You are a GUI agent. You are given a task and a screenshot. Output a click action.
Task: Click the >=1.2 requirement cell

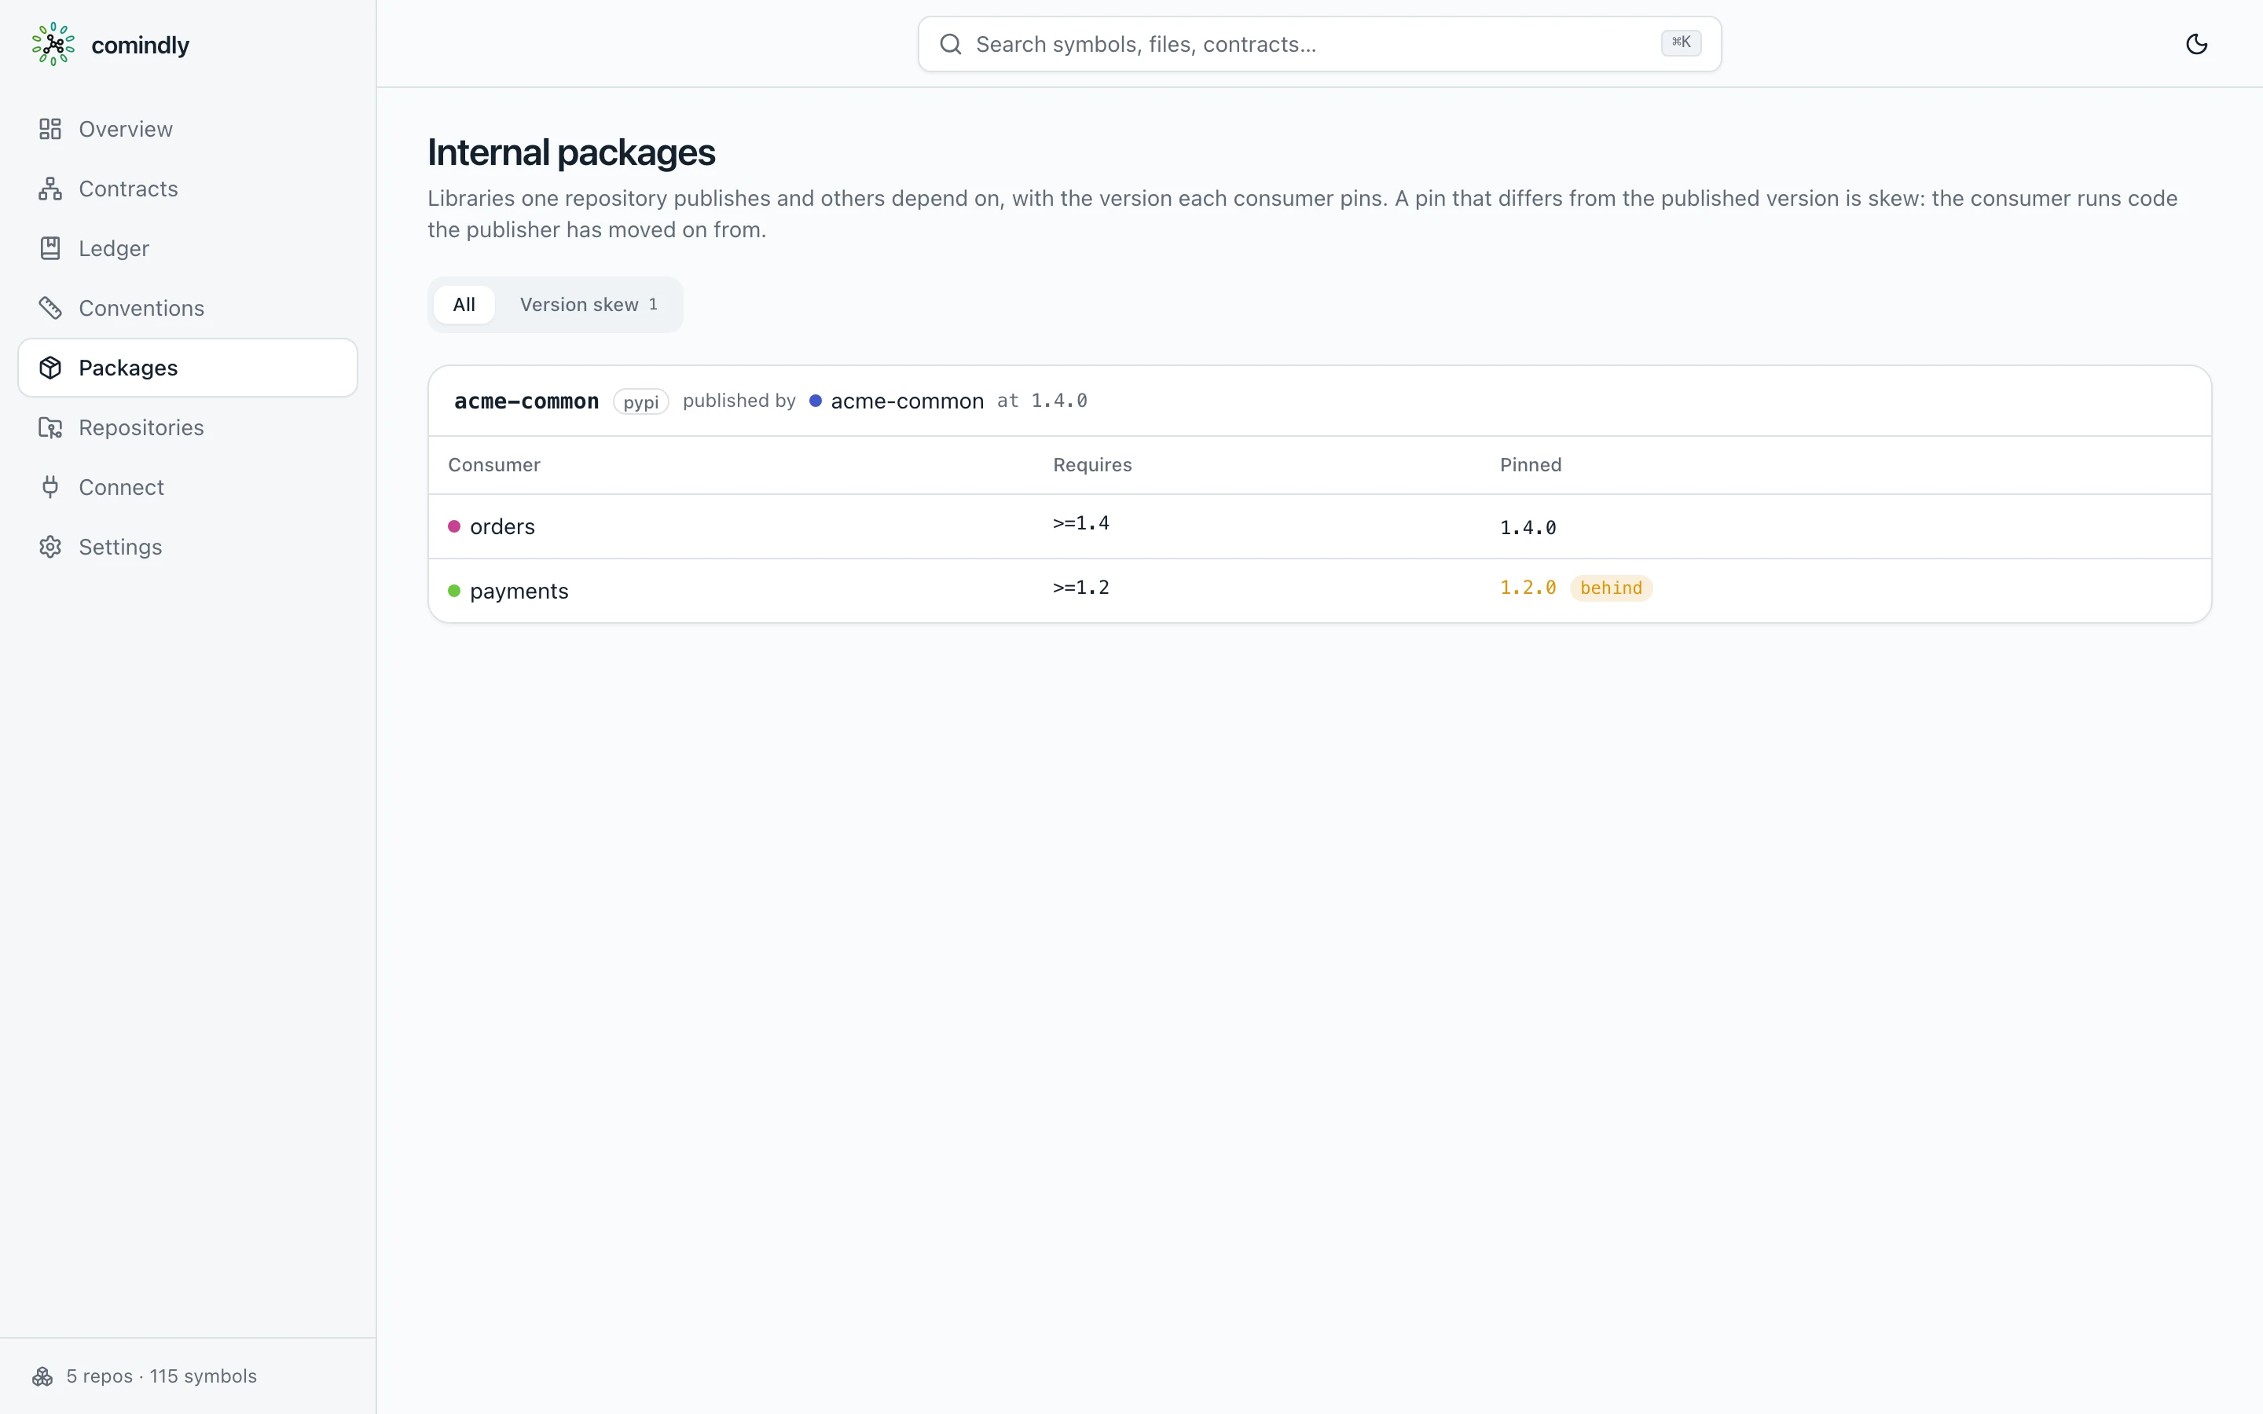tap(1081, 588)
